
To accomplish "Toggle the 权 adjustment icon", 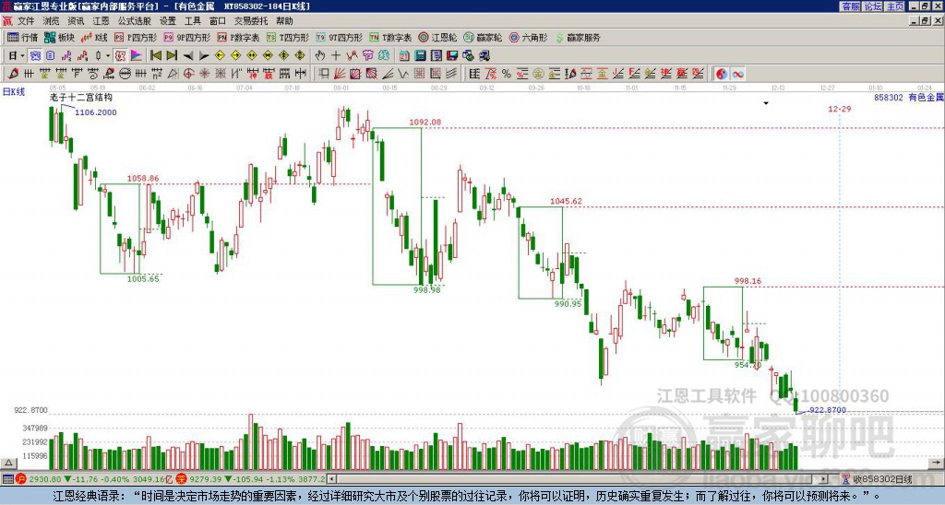I will [121, 55].
